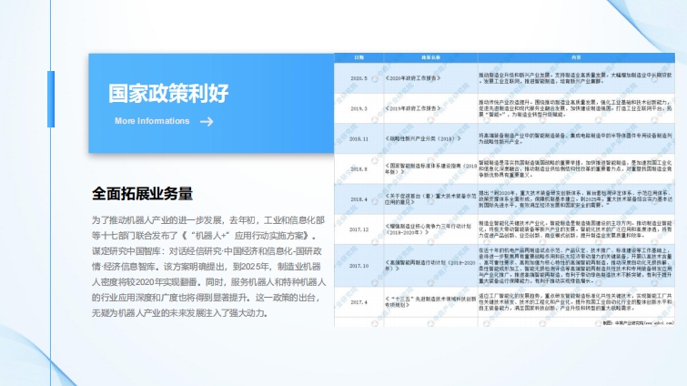Click the 日期 column header in table
Screen dimensions: 687x386
[359, 56]
